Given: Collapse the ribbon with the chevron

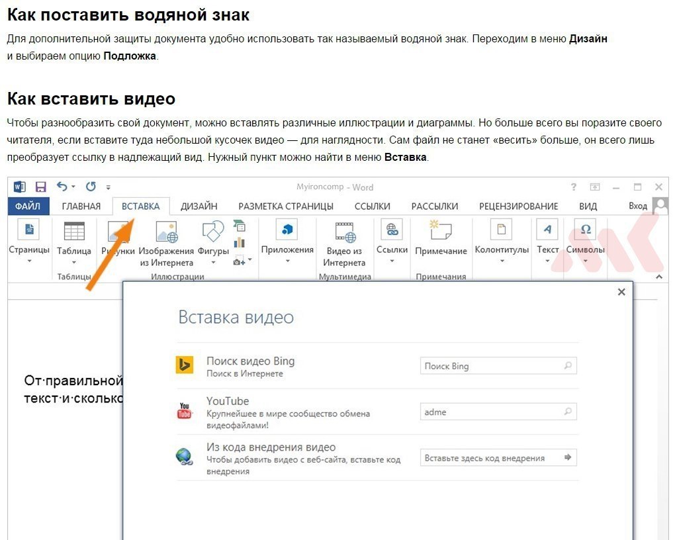Looking at the screenshot, I should coord(659,277).
